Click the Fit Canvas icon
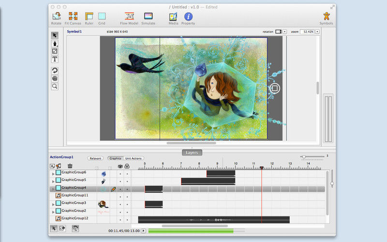Viewport: 387px width, 242px height. 73,16
